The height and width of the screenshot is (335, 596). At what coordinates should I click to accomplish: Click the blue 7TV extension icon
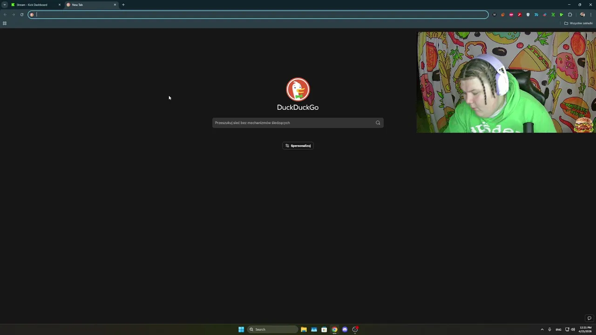[x=536, y=14]
